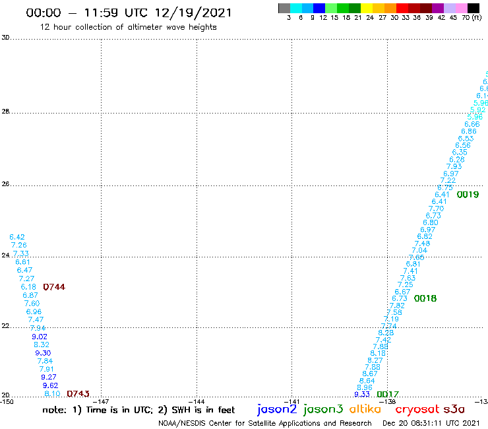Click the Dec 20 08:31:11 UTC timestamp
Image resolution: width=488 pixels, height=429 pixels.
point(431,423)
